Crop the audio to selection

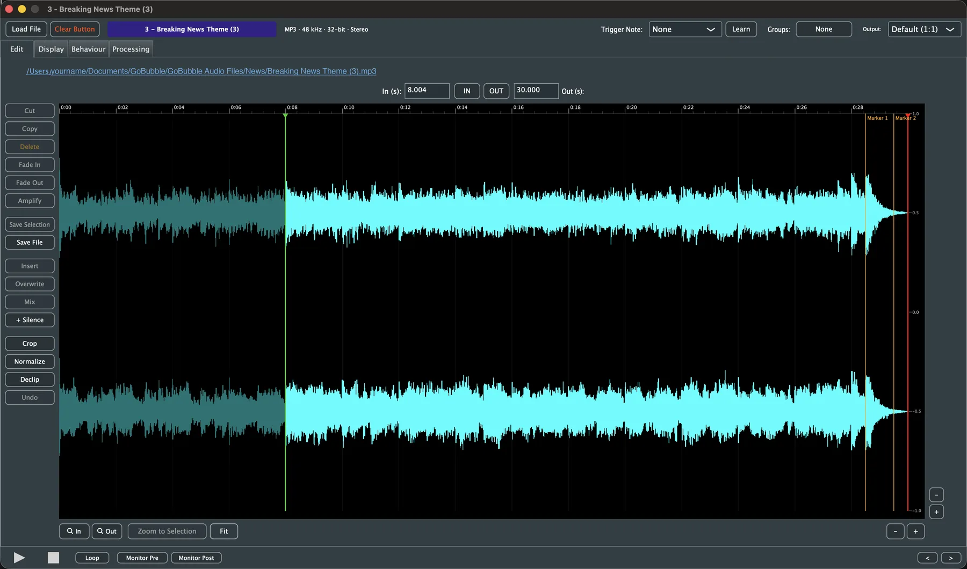tap(30, 344)
